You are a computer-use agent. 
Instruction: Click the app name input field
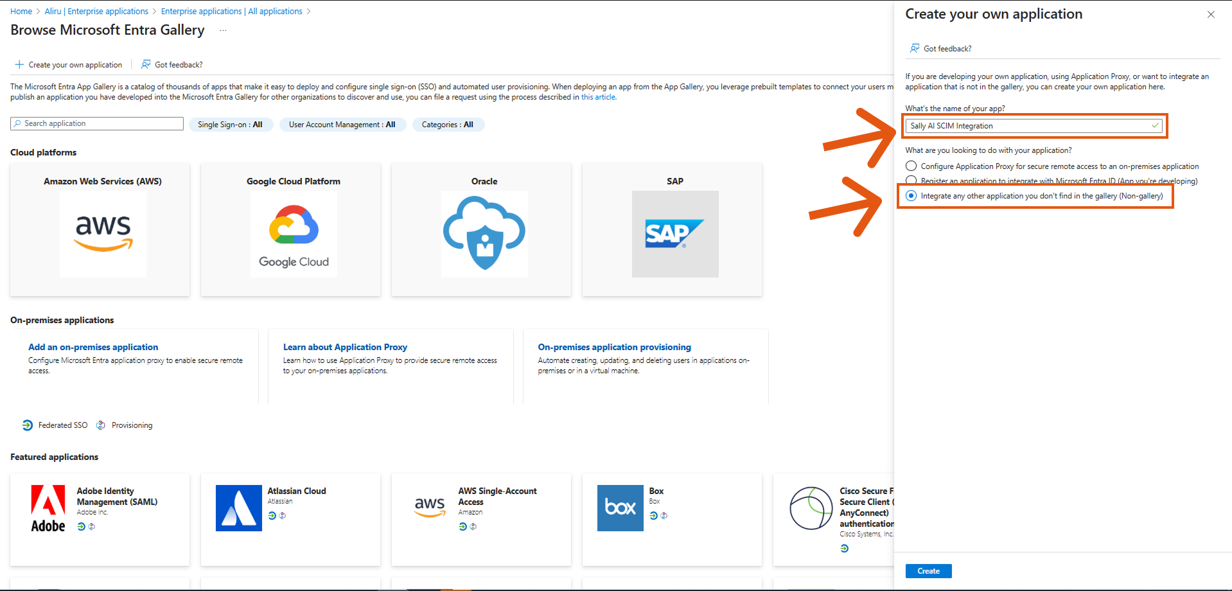point(1028,126)
